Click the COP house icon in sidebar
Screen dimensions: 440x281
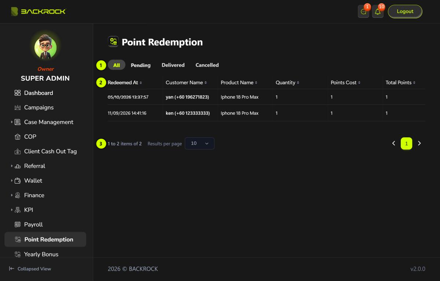point(18,137)
